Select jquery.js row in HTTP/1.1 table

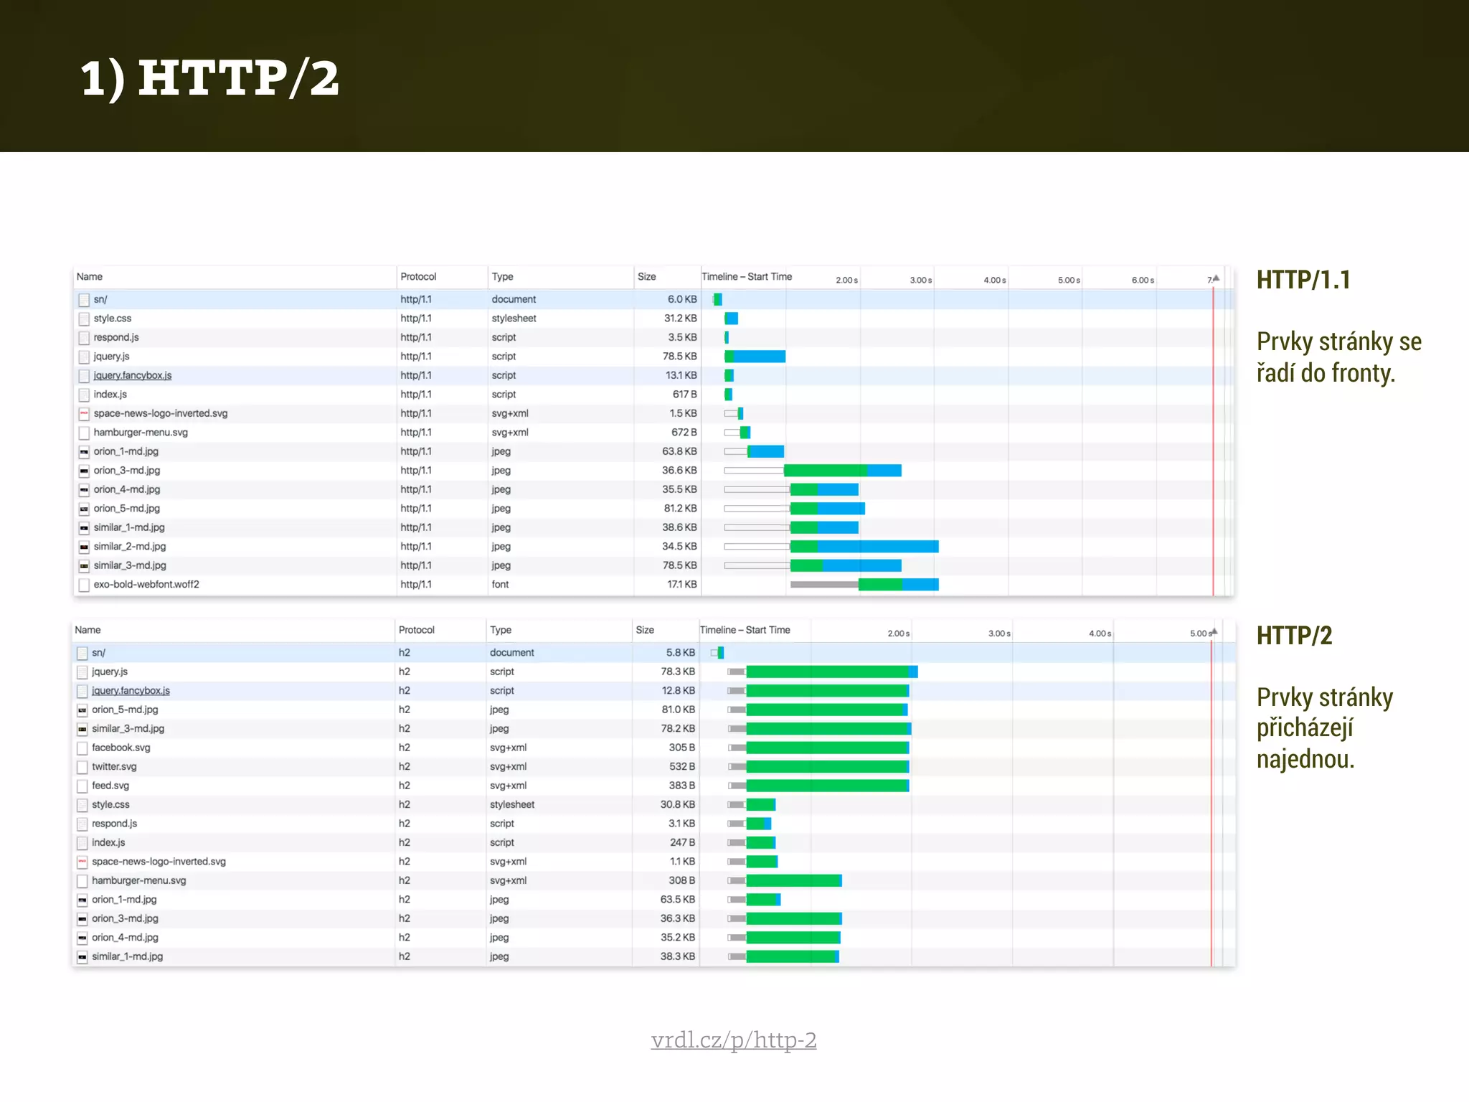(x=653, y=357)
